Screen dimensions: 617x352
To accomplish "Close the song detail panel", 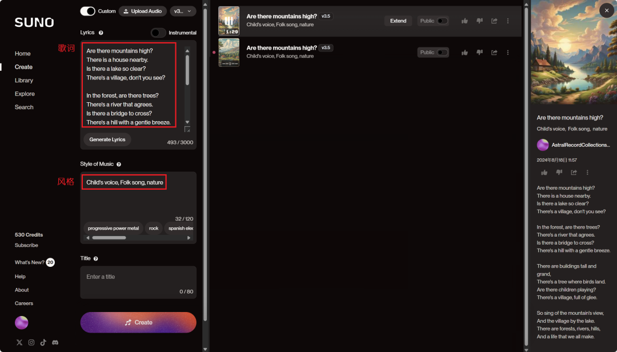I will [x=606, y=11].
